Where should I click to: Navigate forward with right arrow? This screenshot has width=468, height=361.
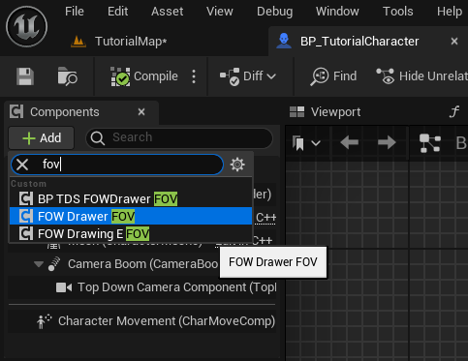[x=387, y=142]
